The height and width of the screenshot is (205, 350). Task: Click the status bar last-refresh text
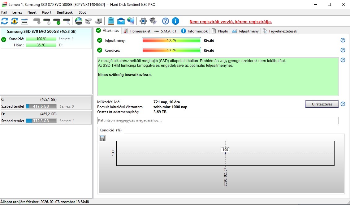[x=45, y=202]
